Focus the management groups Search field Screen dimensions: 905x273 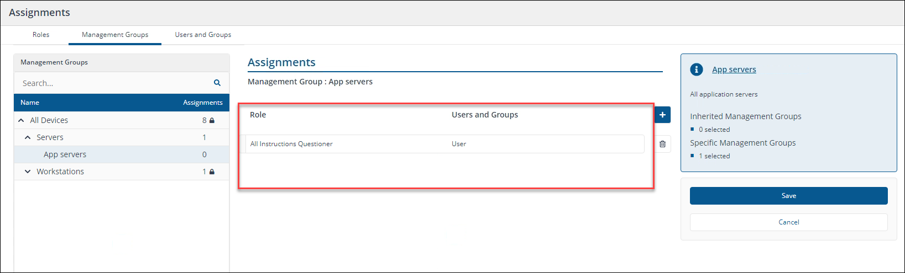click(113, 83)
